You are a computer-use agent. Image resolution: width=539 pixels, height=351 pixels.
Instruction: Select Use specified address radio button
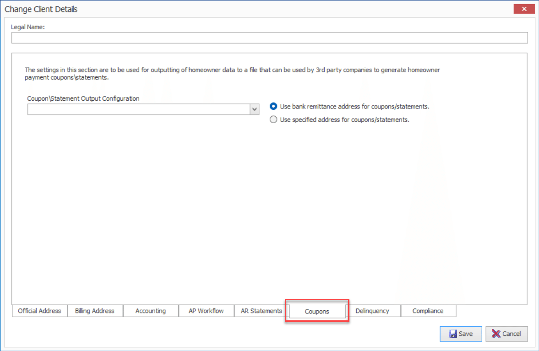pyautogui.click(x=273, y=119)
